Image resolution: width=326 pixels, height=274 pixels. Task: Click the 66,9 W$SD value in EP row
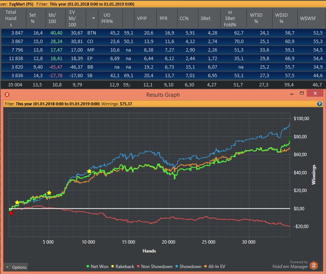click(x=290, y=58)
